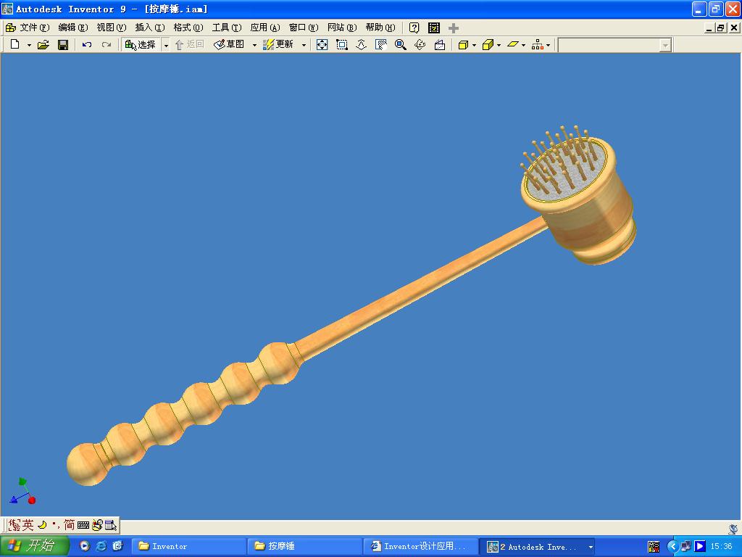Expand the 选择 priority dropdown arrow

click(x=165, y=44)
